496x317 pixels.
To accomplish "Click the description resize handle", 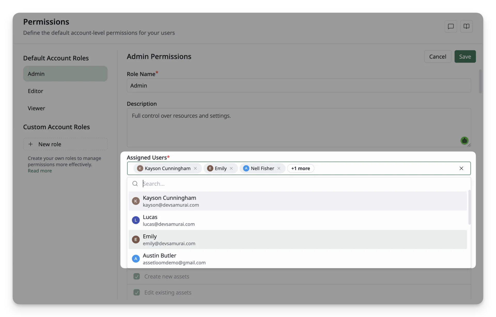I will (x=469, y=145).
